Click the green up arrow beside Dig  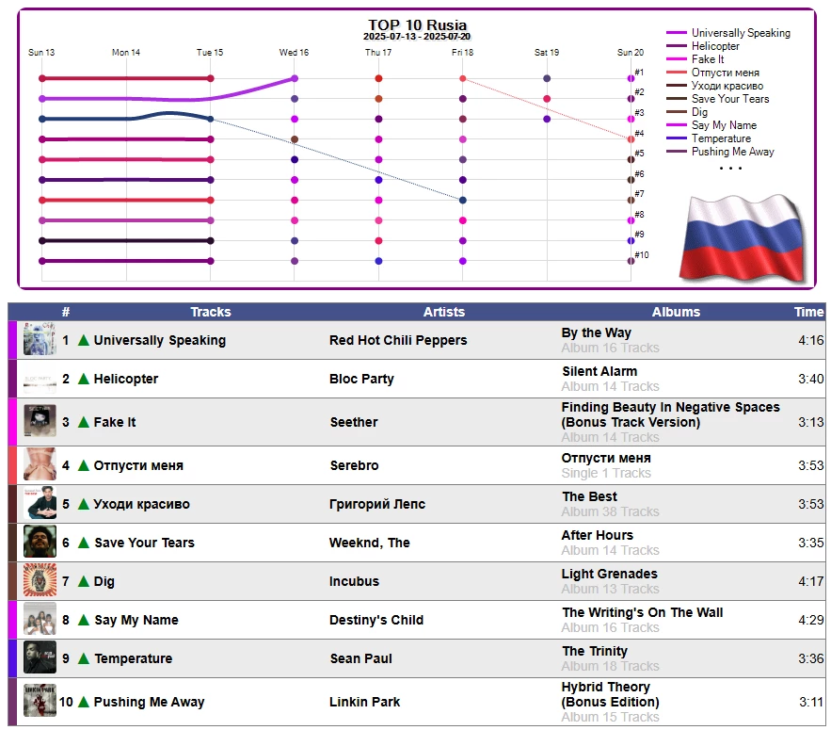[x=83, y=581]
